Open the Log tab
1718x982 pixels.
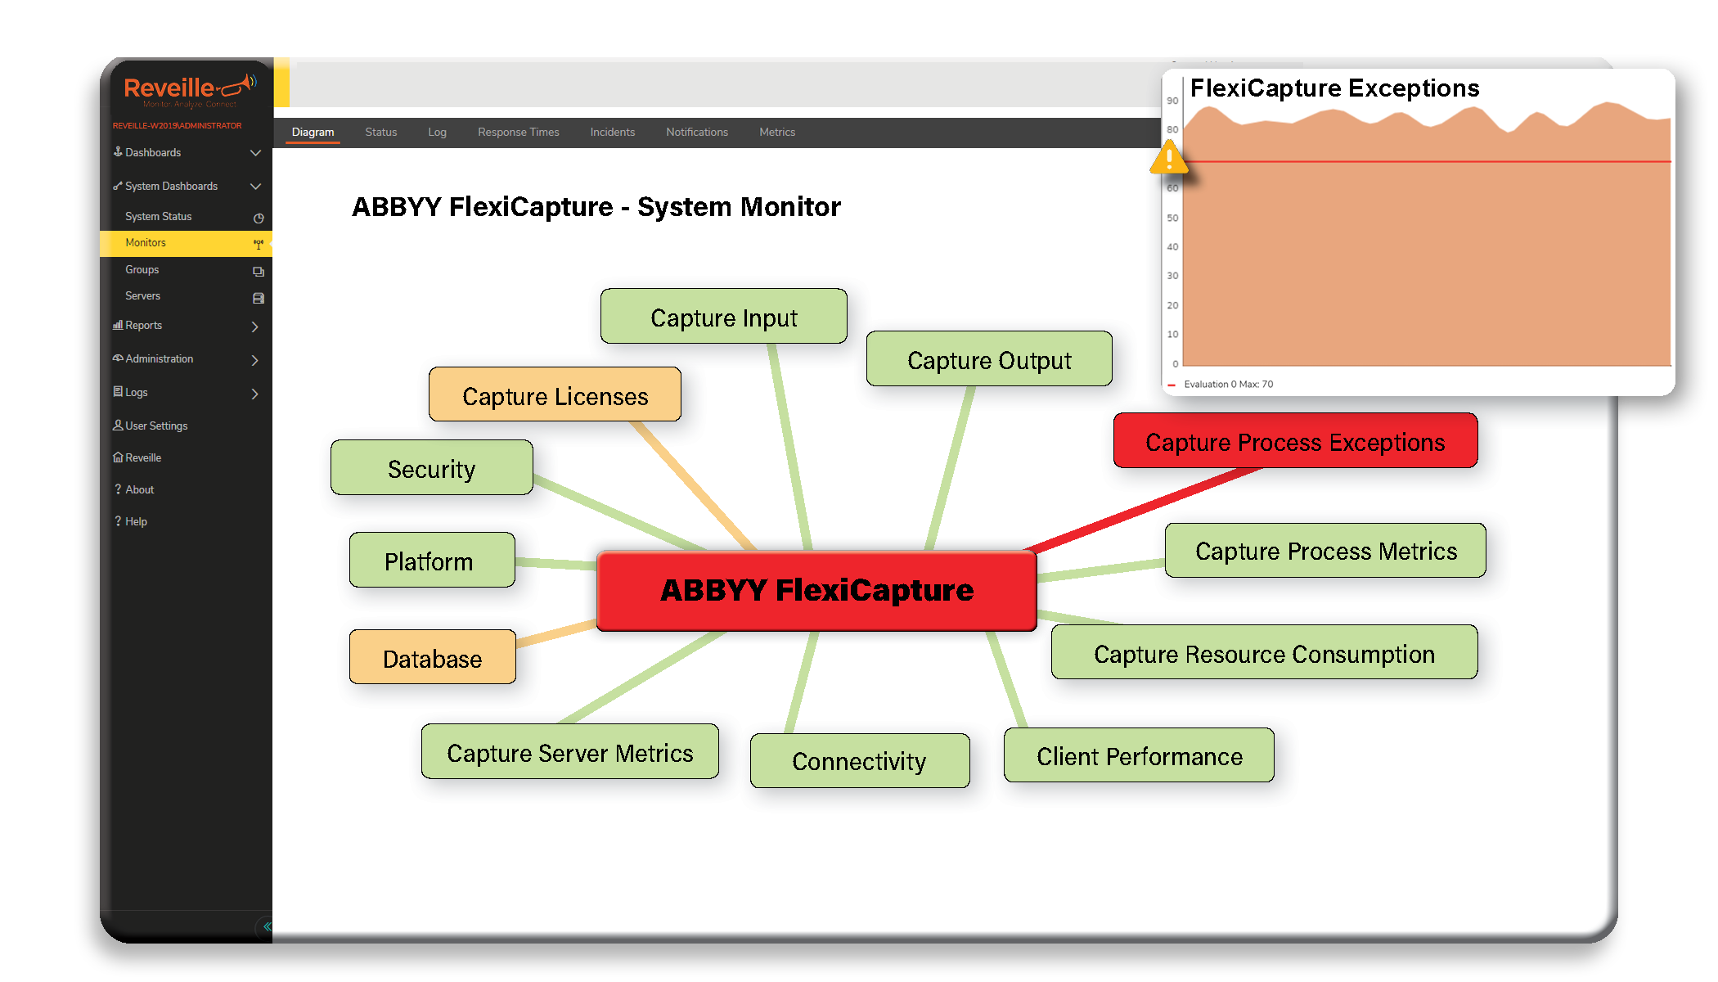tap(437, 133)
